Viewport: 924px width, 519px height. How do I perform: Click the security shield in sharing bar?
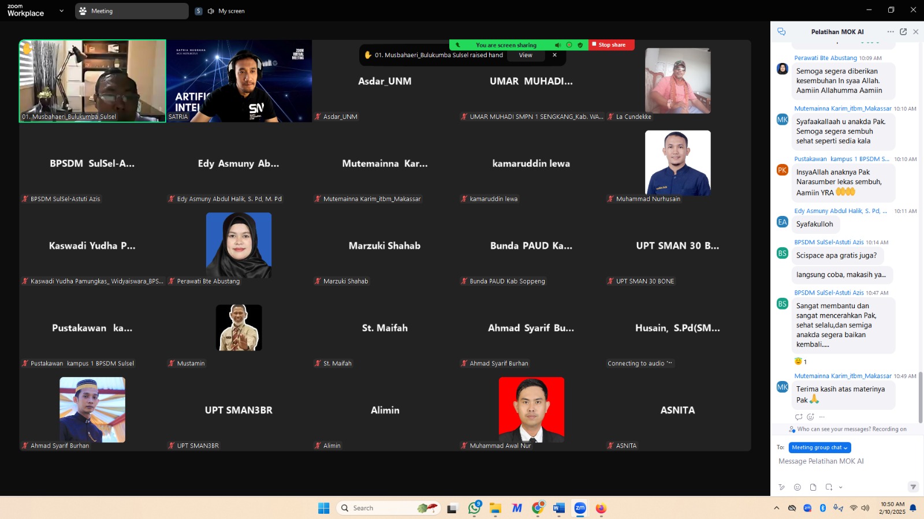[580, 45]
